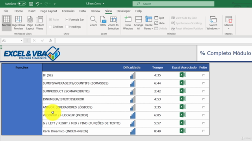This screenshot has width=252, height=141.
Task: Open Excel file for IF (SE) row
Action: tap(183, 75)
